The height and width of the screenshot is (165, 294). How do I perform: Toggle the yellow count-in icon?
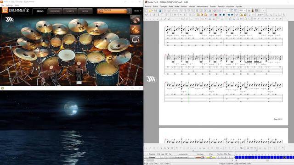click(245, 15)
